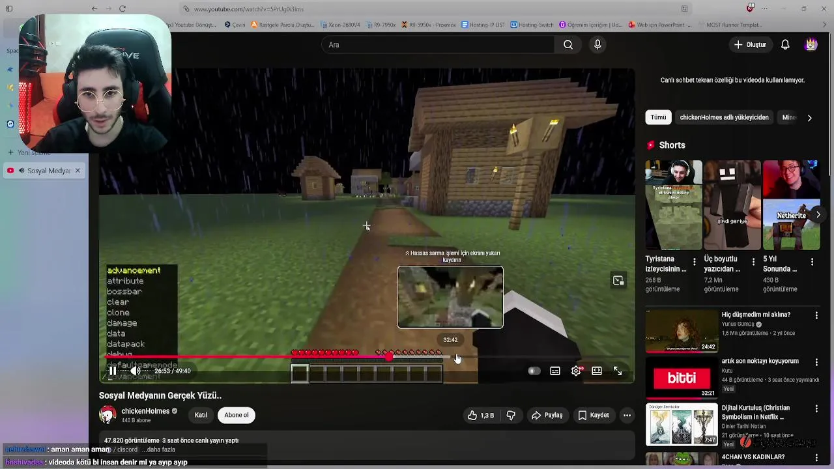Open Tyristana izleyicisinin Short thumbnail

[674, 205]
